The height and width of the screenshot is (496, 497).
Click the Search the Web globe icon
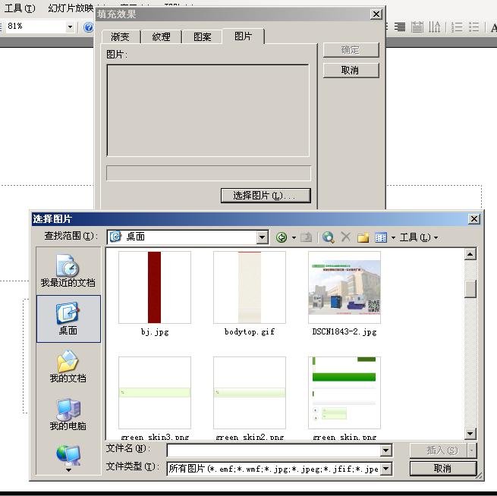[x=328, y=237]
